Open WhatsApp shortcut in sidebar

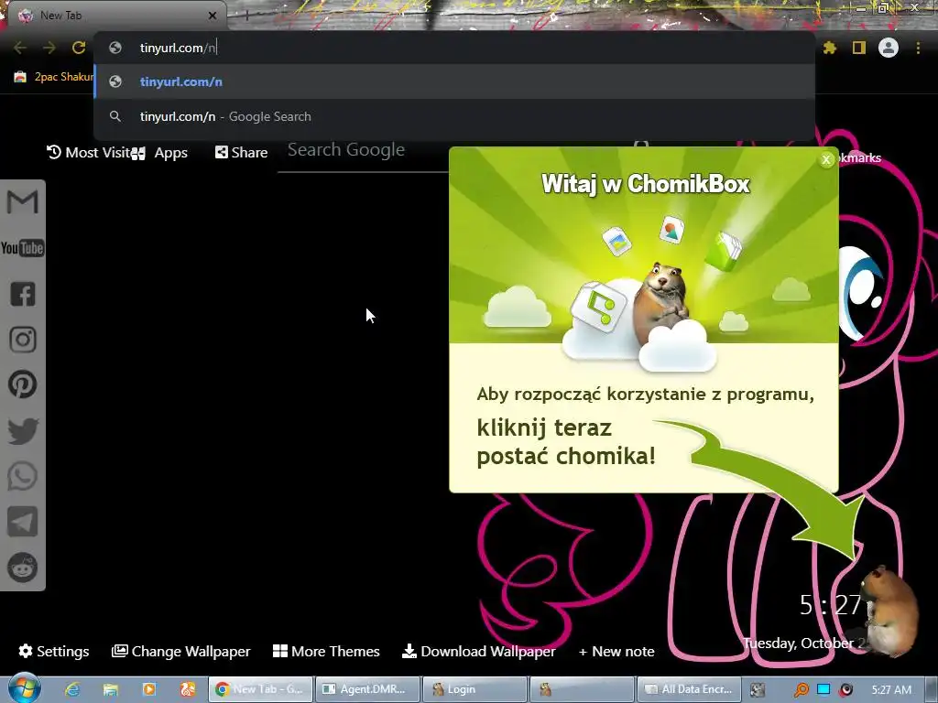click(x=23, y=476)
